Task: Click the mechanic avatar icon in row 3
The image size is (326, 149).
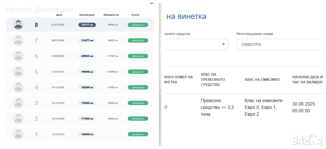Action: click(x=18, y=103)
